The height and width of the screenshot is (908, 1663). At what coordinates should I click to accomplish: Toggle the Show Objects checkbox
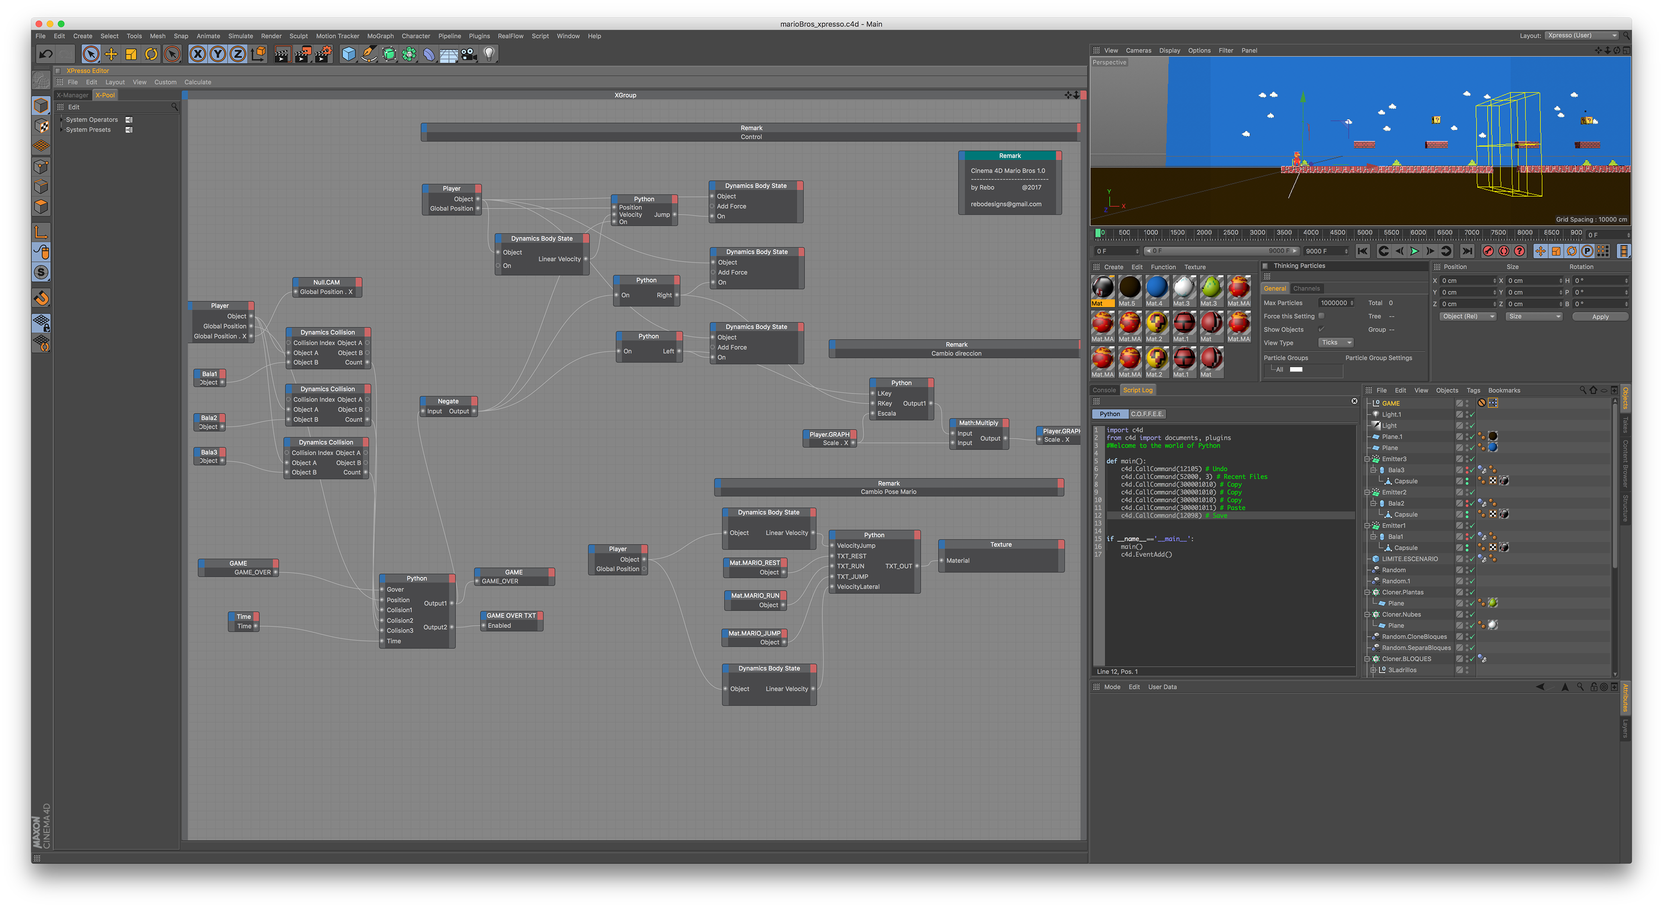(x=1321, y=330)
